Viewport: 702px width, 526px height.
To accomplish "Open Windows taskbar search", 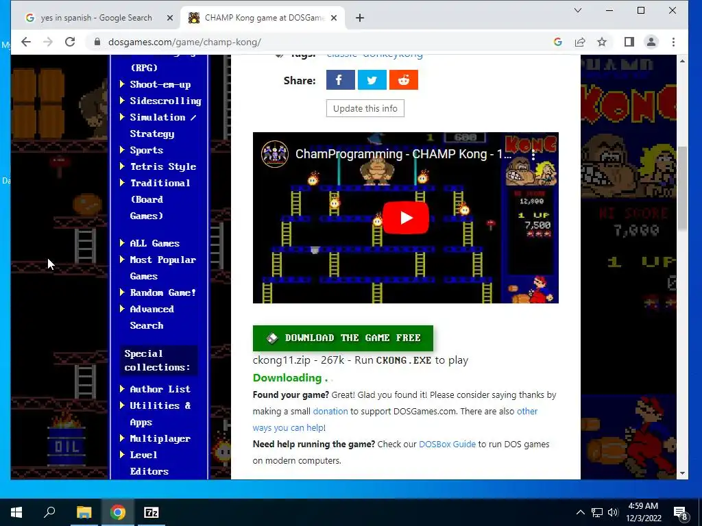I will point(49,512).
